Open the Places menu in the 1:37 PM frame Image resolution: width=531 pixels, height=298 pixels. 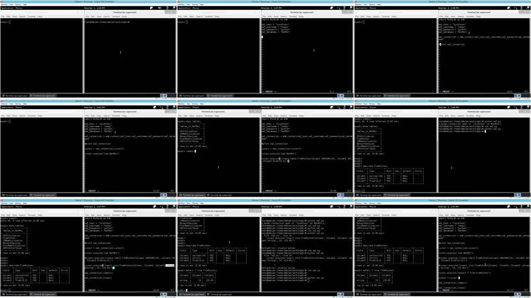[196, 8]
